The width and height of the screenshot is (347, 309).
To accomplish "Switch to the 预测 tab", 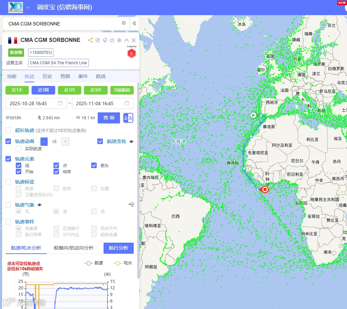I will (x=65, y=77).
